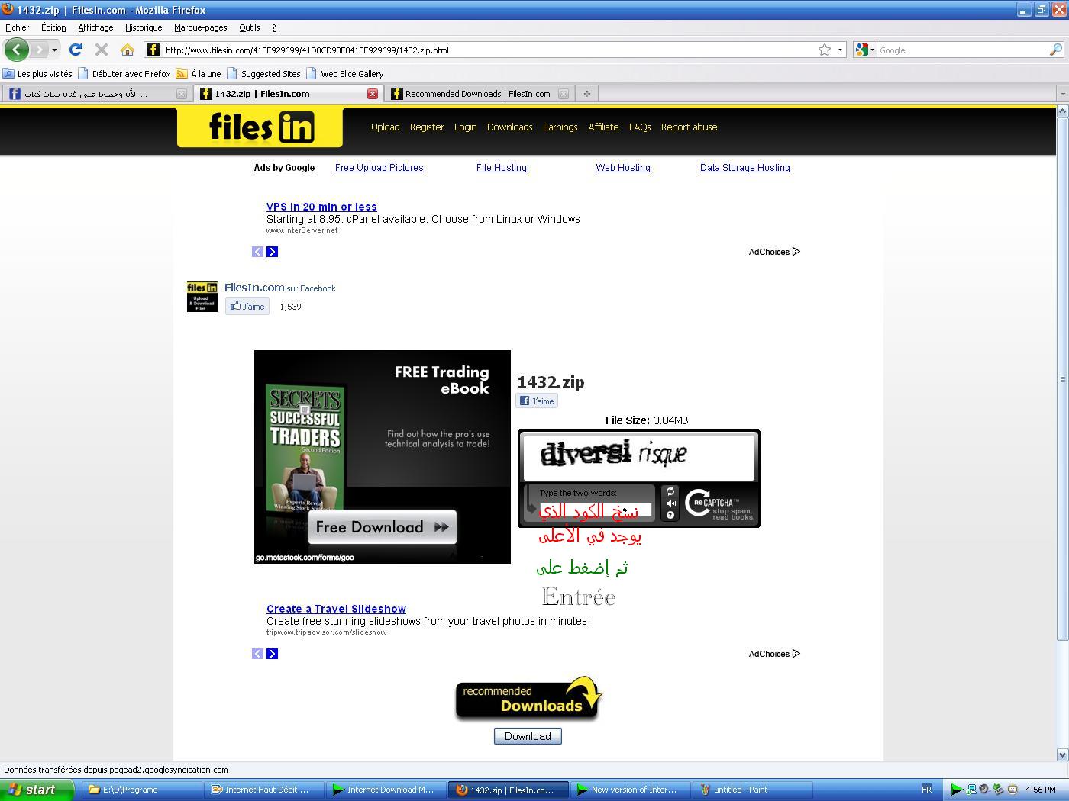
Task: Click the Download button
Action: (528, 736)
